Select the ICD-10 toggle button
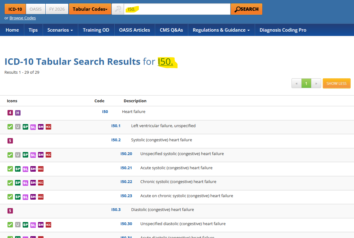 [x=15, y=9]
